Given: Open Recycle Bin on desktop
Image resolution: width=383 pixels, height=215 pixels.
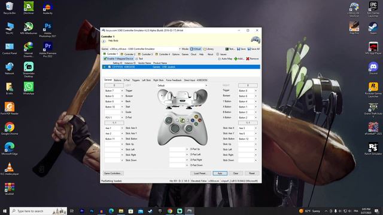Looking at the screenshot, I should click(10, 8).
